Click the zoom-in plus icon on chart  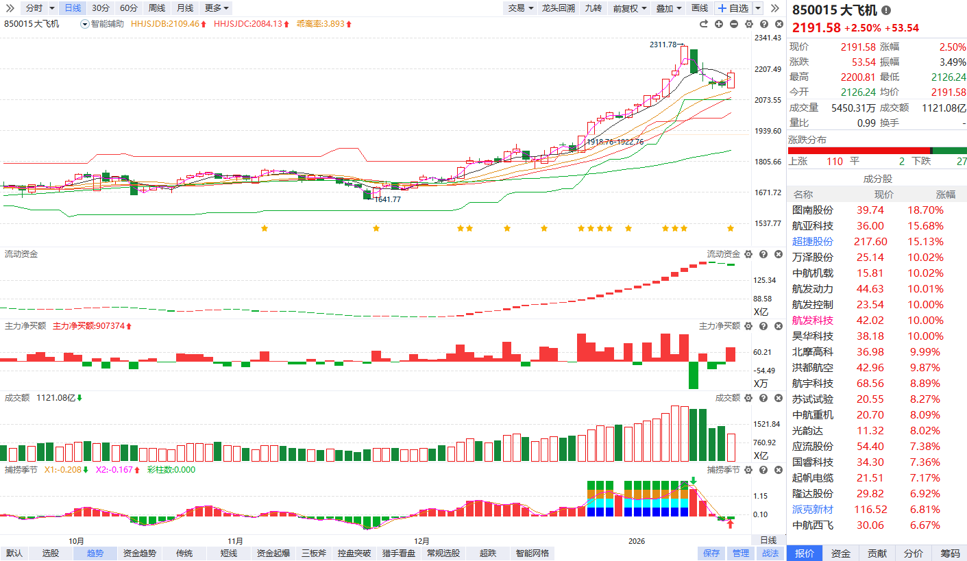click(718, 24)
